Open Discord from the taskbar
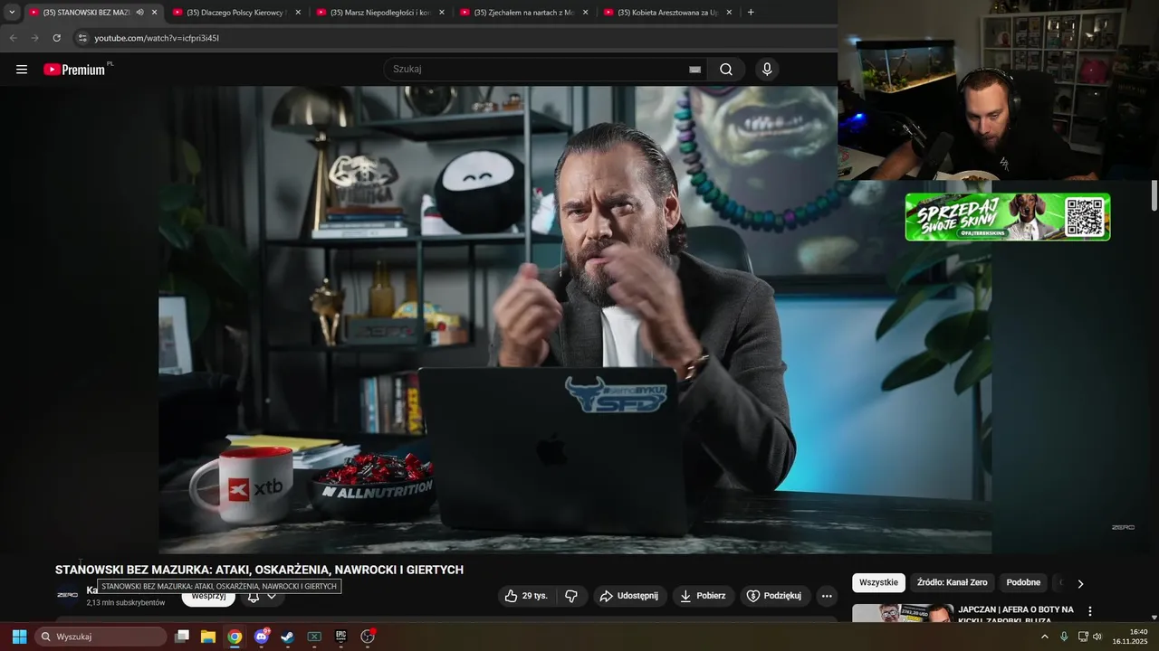Viewport: 1159px width, 651px height. pyautogui.click(x=262, y=637)
